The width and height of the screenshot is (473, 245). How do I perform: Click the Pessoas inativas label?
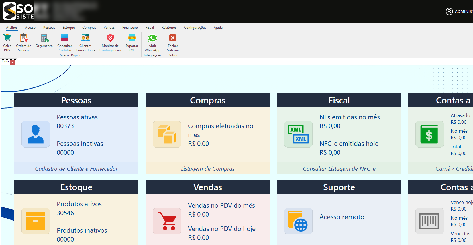(80, 144)
